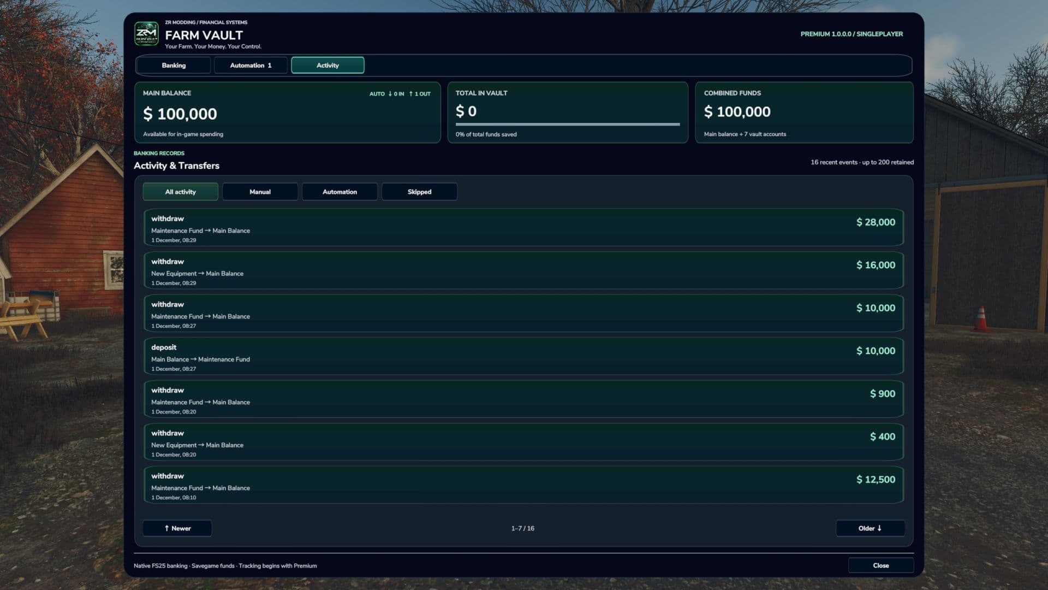Viewport: 1048px width, 590px height.
Task: Close the Farm Vault window
Action: [x=880, y=565]
